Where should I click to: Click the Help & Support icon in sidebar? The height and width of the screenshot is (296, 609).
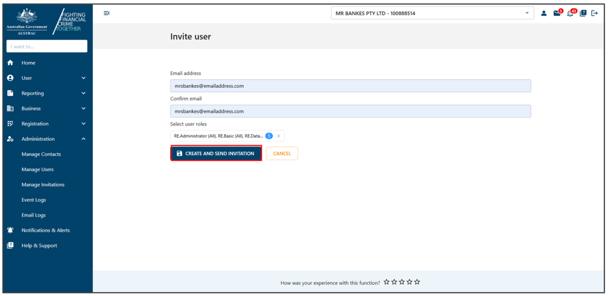[x=11, y=245]
